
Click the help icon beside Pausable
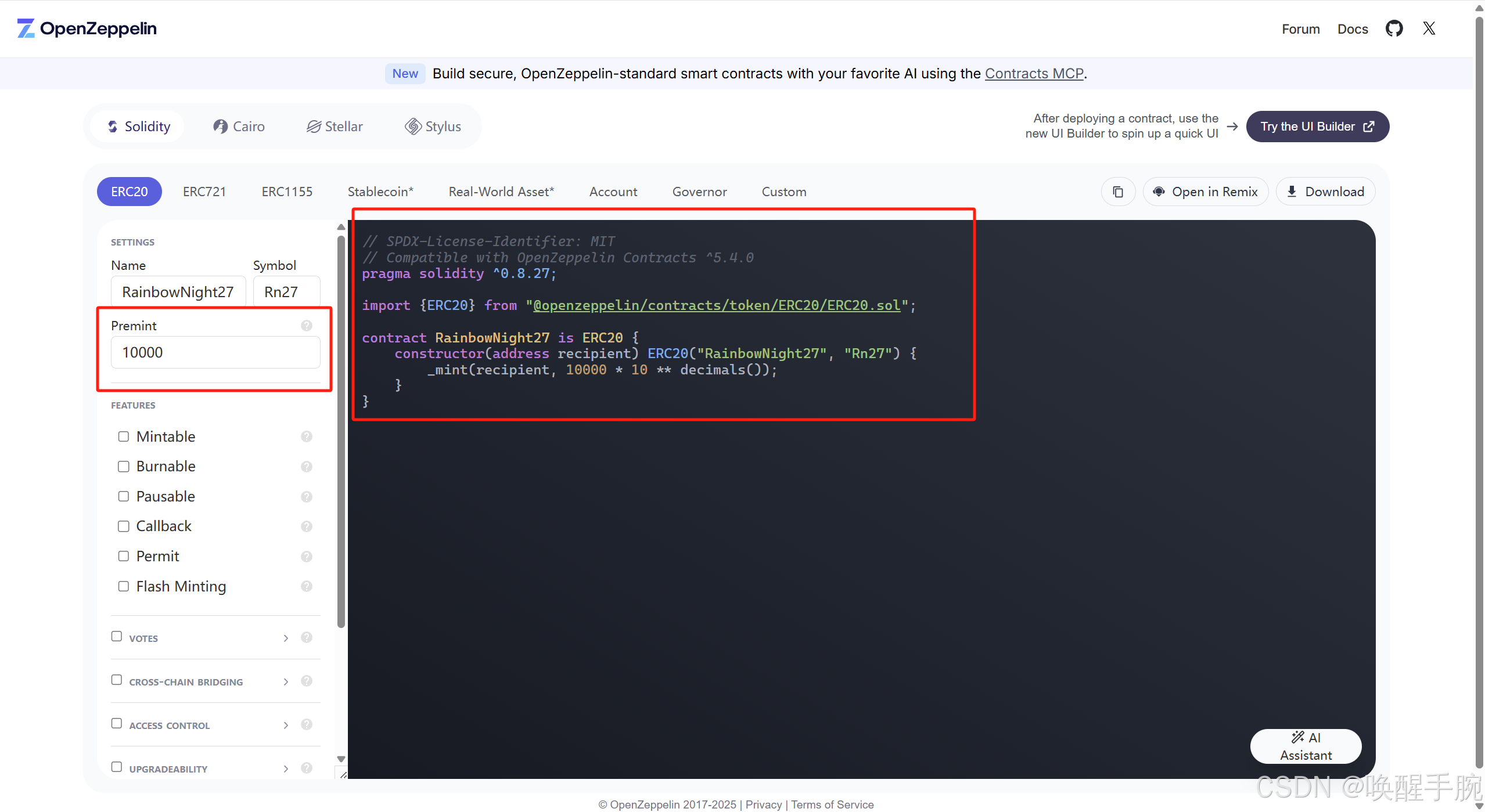coord(307,496)
